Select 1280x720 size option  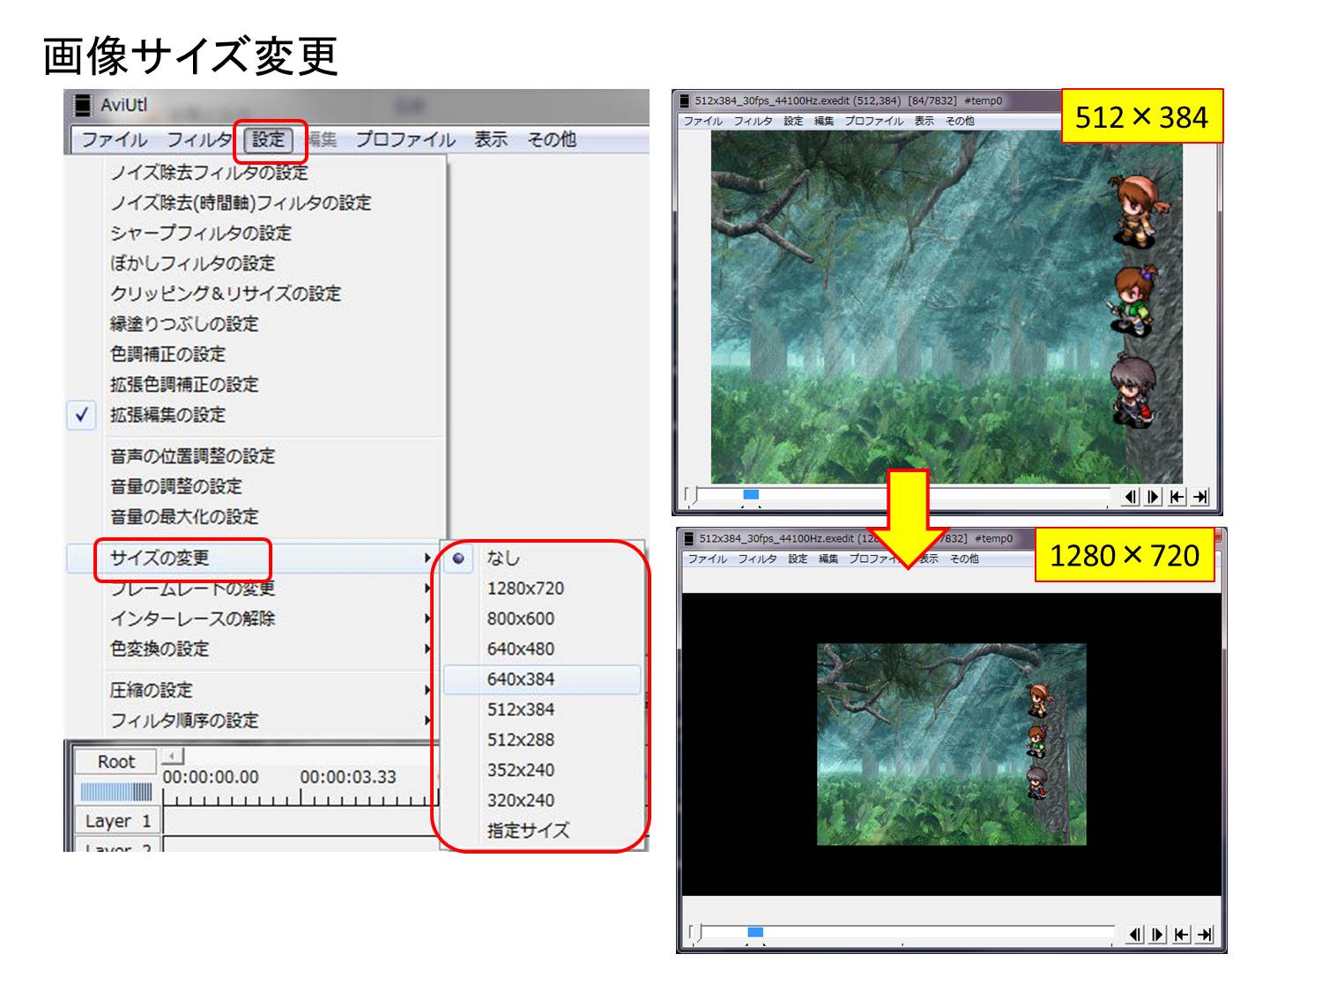click(x=525, y=588)
